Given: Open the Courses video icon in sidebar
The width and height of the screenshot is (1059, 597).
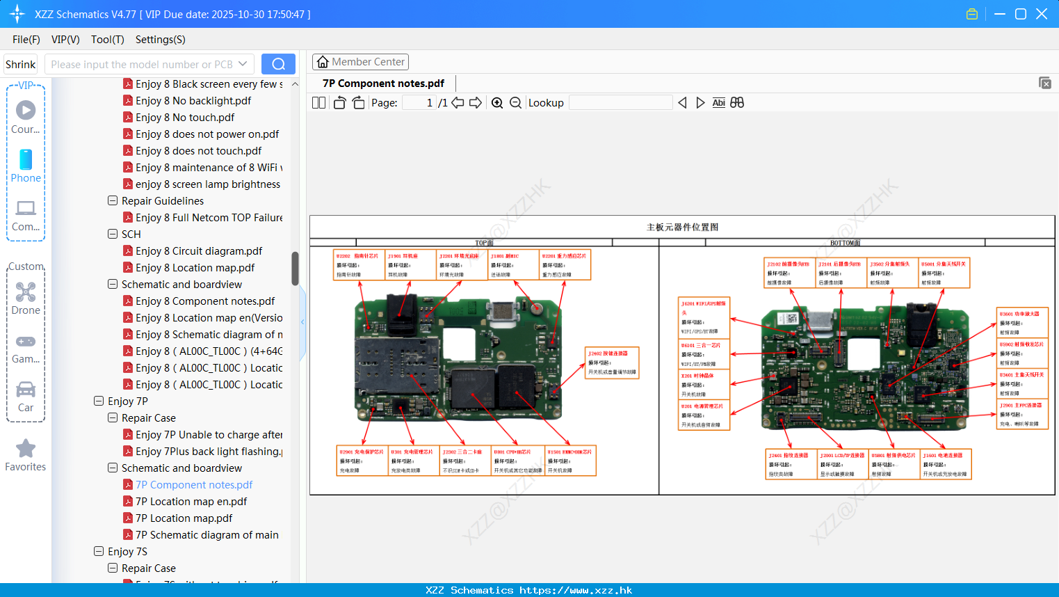Looking at the screenshot, I should (x=26, y=110).
